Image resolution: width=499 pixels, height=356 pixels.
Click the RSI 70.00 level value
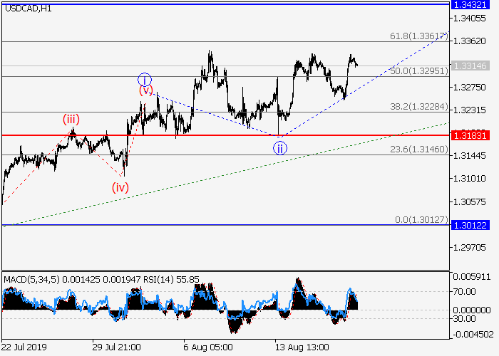467,291
